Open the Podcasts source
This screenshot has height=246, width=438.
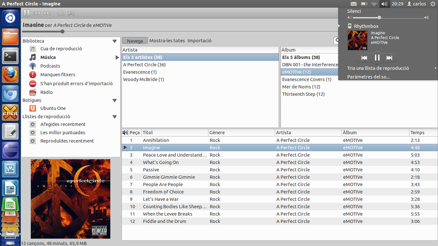tap(50, 66)
